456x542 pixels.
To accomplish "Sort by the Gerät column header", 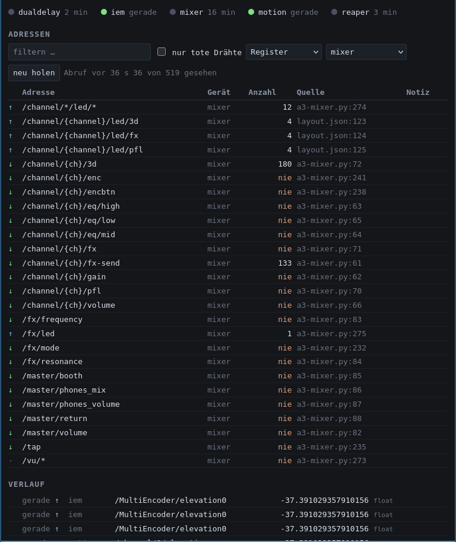I will tap(218, 93).
